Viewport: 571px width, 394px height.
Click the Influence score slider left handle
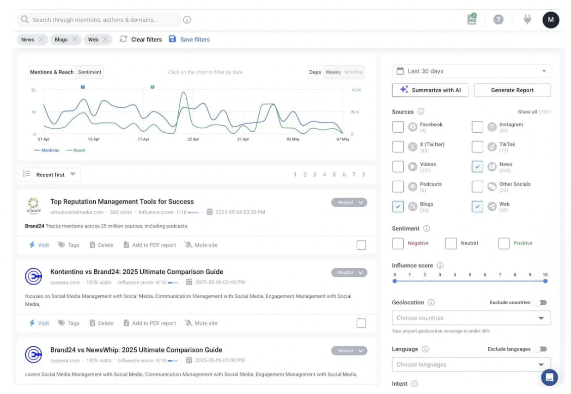click(395, 281)
